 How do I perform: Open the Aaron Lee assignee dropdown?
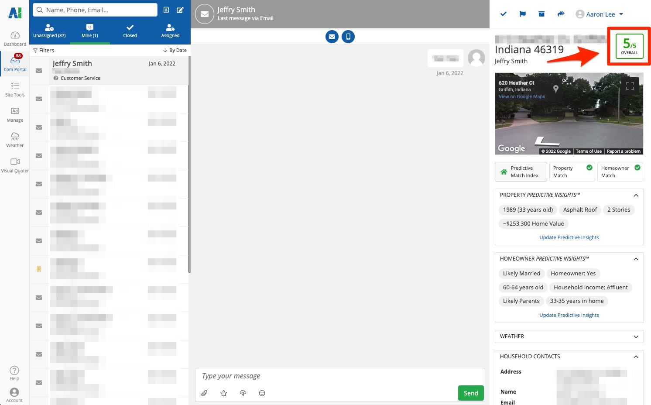tap(600, 14)
